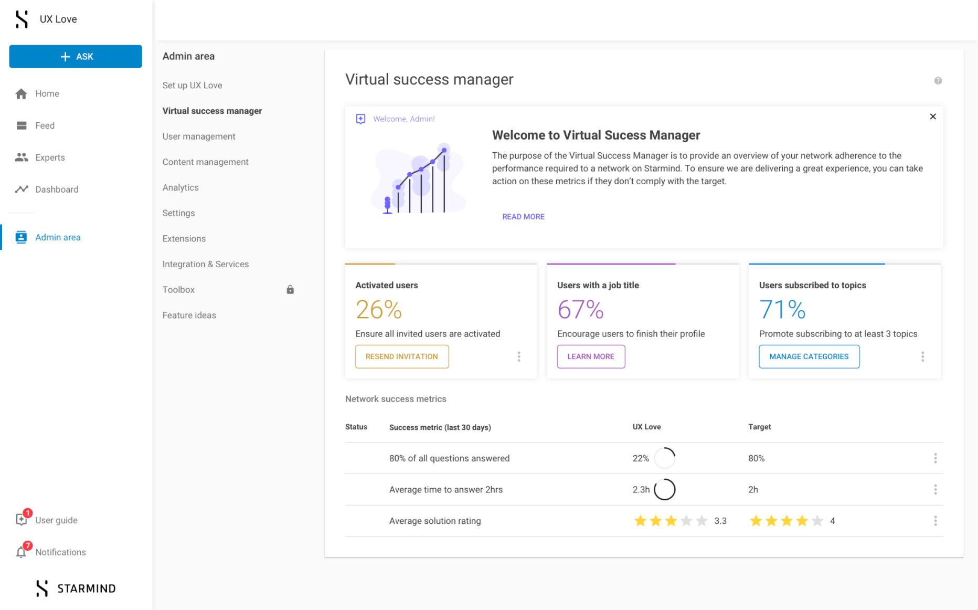This screenshot has height=610, width=978.
Task: Open Activated users card options menu
Action: click(519, 357)
